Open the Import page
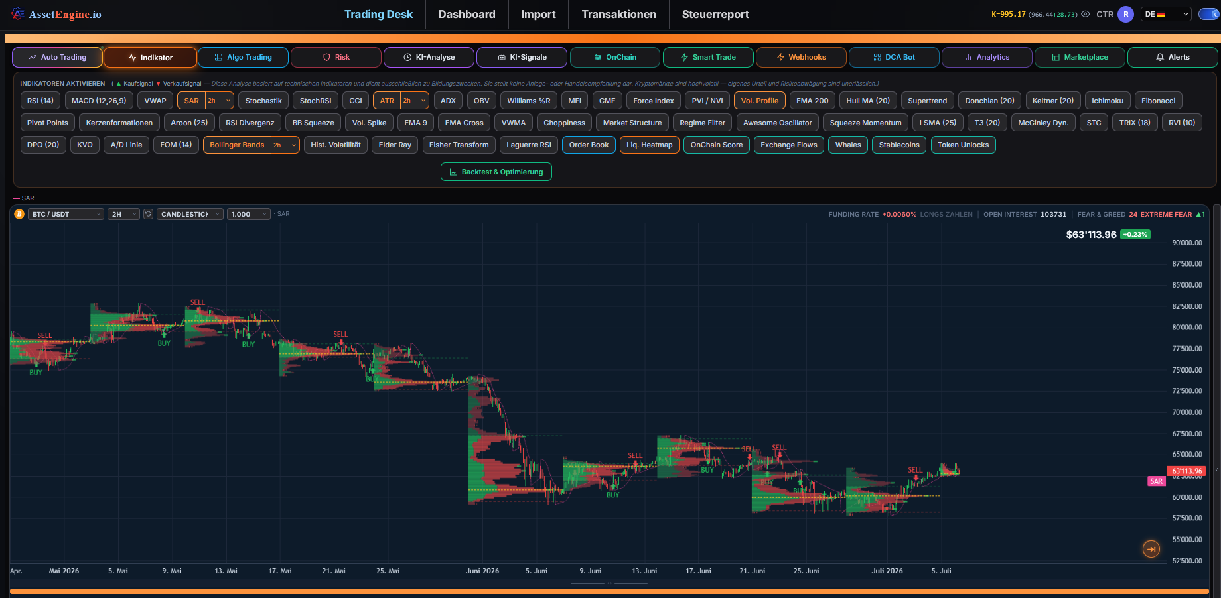The width and height of the screenshot is (1221, 598). (538, 14)
